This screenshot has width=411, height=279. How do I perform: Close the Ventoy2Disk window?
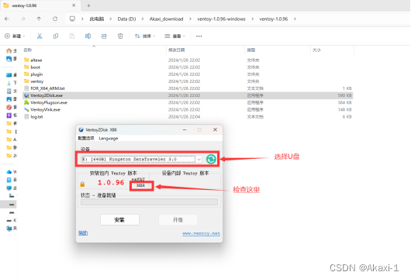(x=215, y=129)
